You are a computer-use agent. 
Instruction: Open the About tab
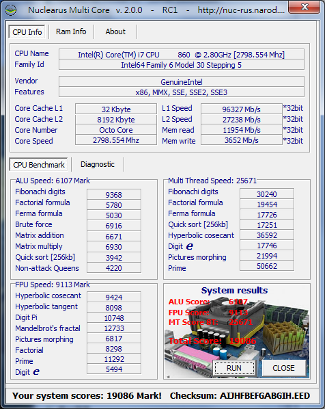click(115, 31)
